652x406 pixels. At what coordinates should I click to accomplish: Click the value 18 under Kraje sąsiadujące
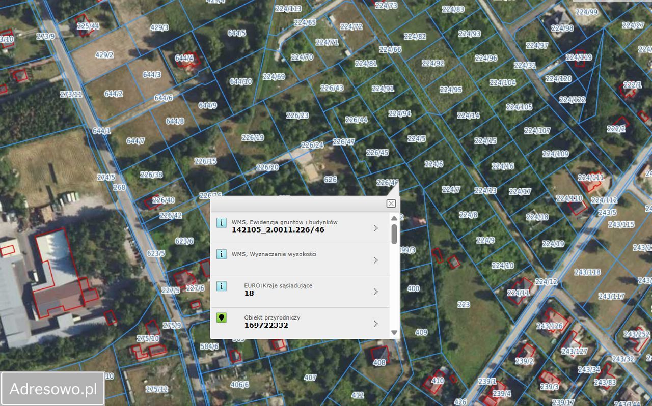249,293
